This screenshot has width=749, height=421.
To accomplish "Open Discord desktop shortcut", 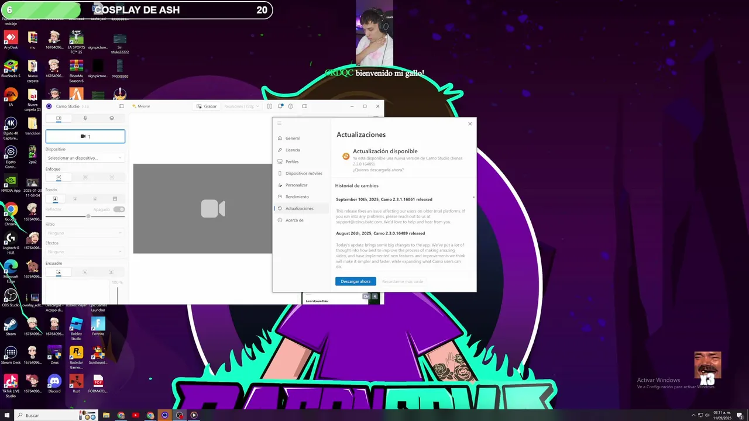I will pos(54,384).
